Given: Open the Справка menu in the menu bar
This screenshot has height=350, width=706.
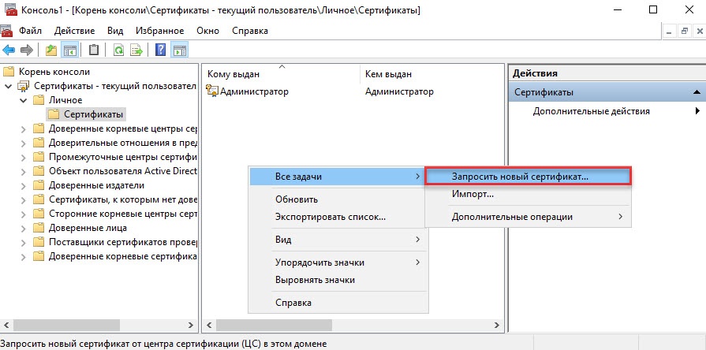Looking at the screenshot, I should [x=250, y=31].
